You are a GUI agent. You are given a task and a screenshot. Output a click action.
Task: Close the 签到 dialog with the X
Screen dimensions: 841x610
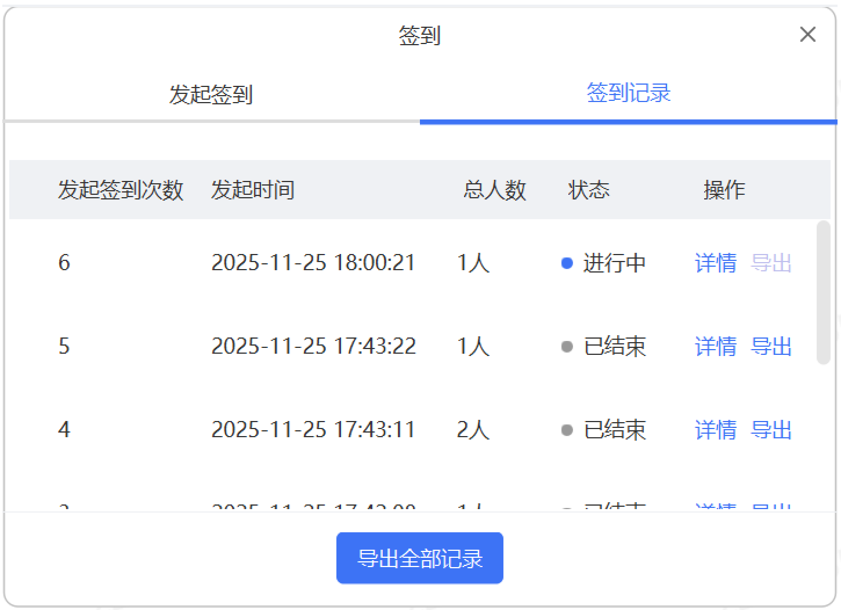(807, 35)
